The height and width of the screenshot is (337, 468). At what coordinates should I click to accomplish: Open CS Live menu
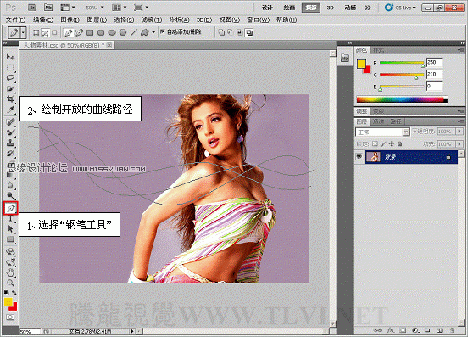[400, 8]
